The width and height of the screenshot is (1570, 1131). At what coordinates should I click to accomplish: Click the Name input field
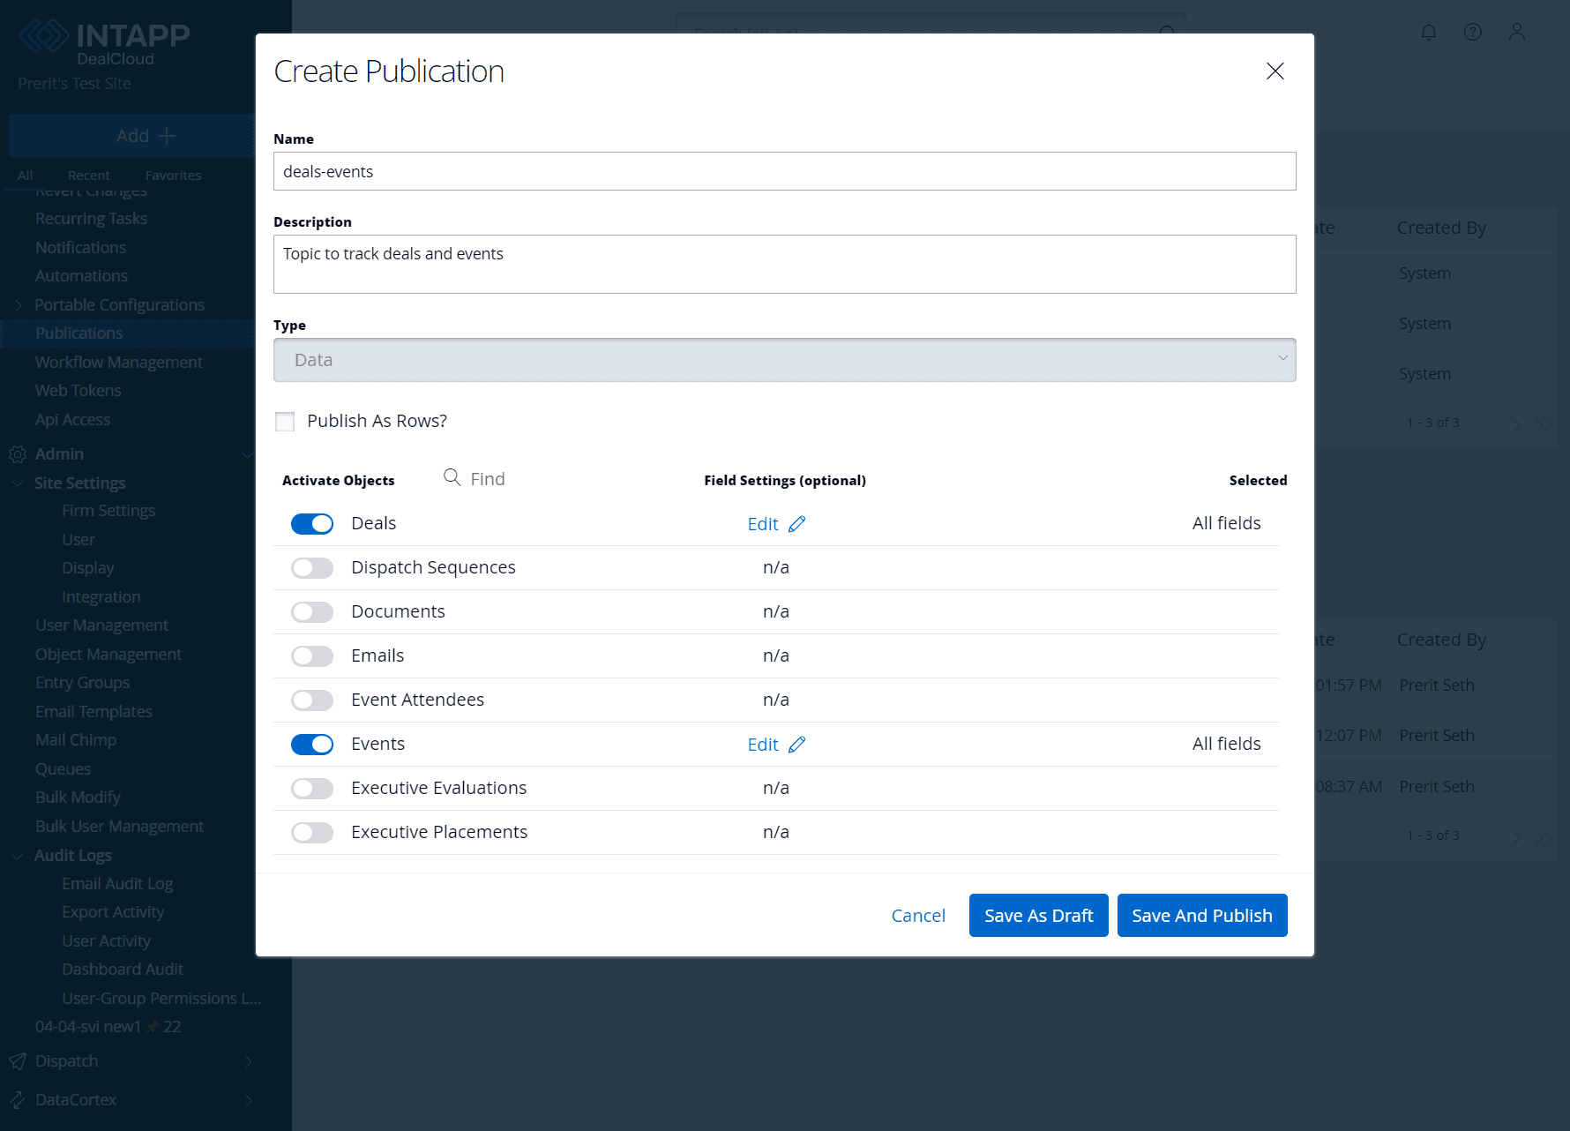click(x=784, y=171)
